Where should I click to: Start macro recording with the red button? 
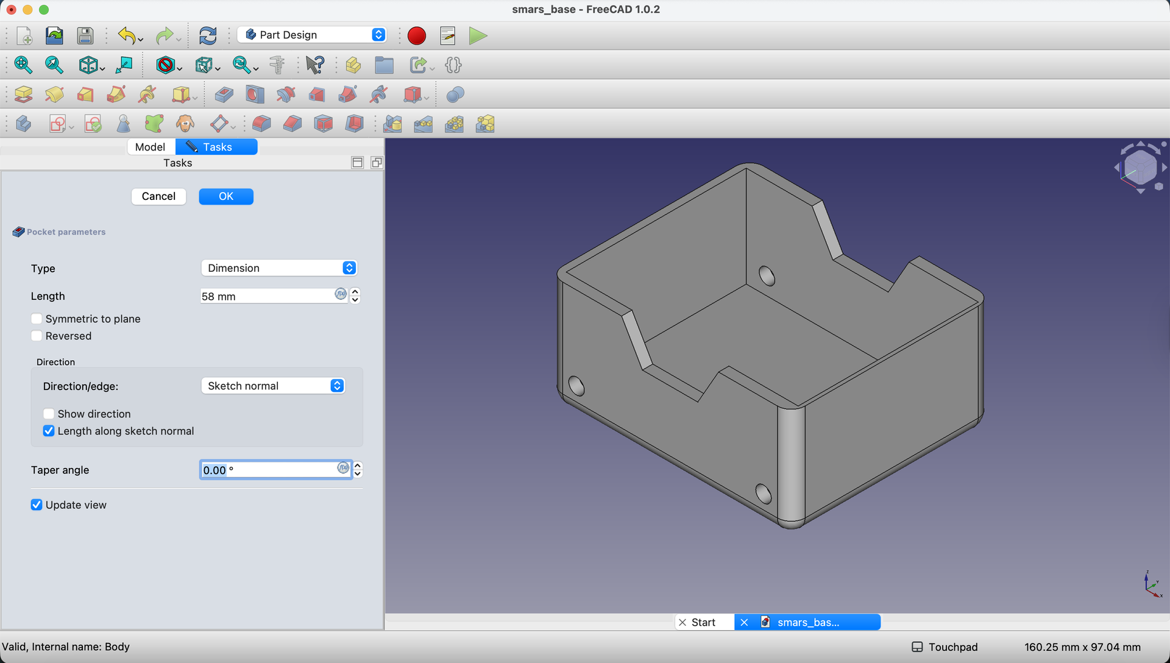point(417,35)
